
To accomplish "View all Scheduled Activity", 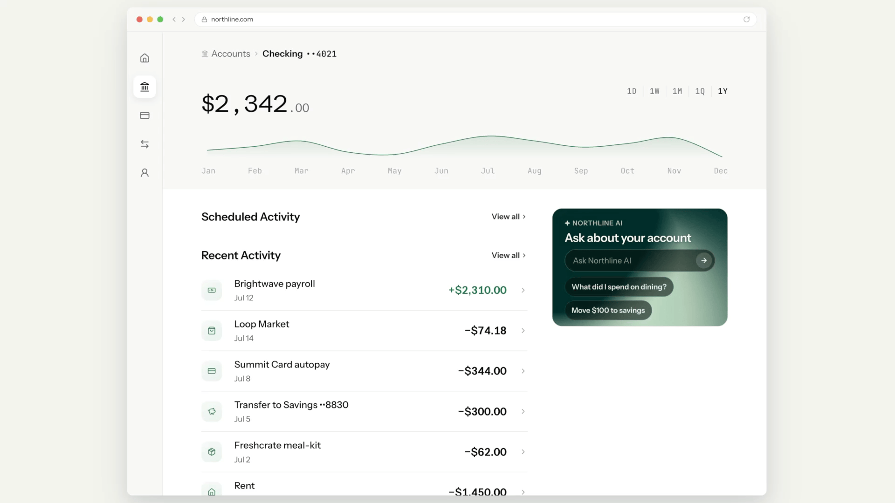I will [509, 217].
